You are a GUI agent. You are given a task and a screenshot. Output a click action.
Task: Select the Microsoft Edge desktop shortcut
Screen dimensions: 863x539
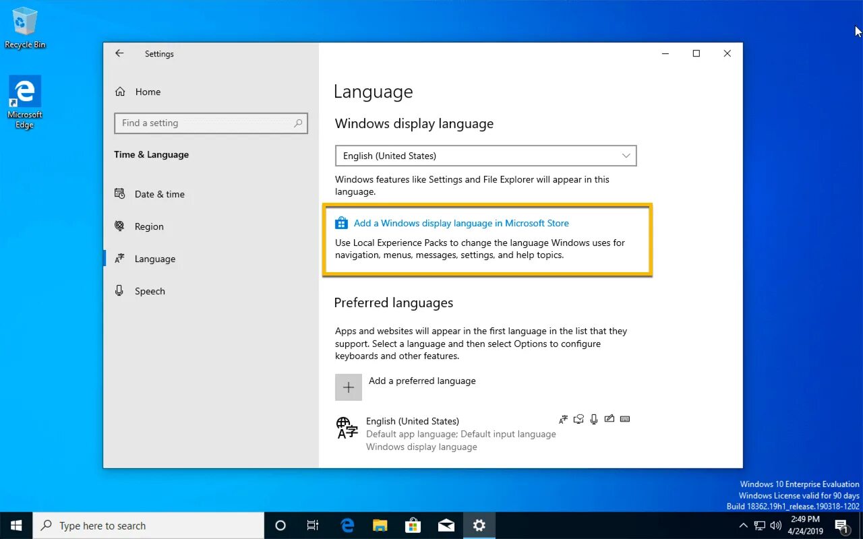25,102
